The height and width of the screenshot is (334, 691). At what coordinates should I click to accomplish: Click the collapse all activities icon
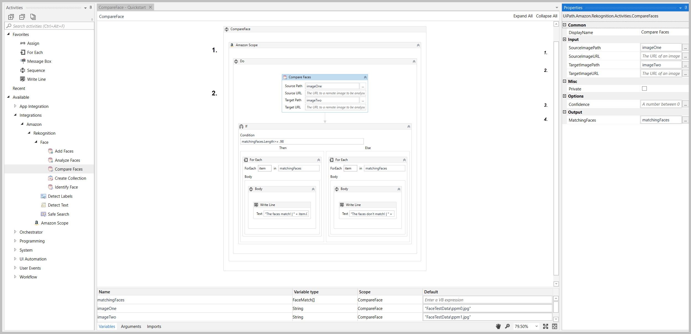(22, 17)
